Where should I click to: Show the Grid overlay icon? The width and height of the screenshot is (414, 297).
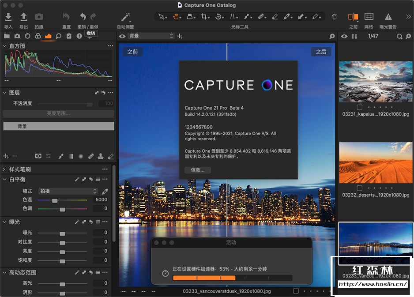pos(369,17)
